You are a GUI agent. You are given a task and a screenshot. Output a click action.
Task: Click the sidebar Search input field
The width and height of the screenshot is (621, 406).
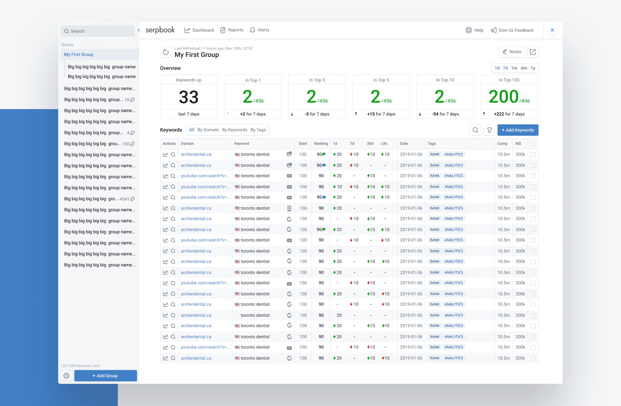click(x=97, y=31)
